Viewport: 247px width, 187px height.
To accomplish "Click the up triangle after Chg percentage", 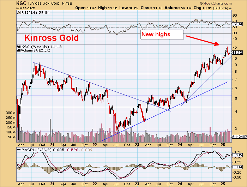I will 230,8.
